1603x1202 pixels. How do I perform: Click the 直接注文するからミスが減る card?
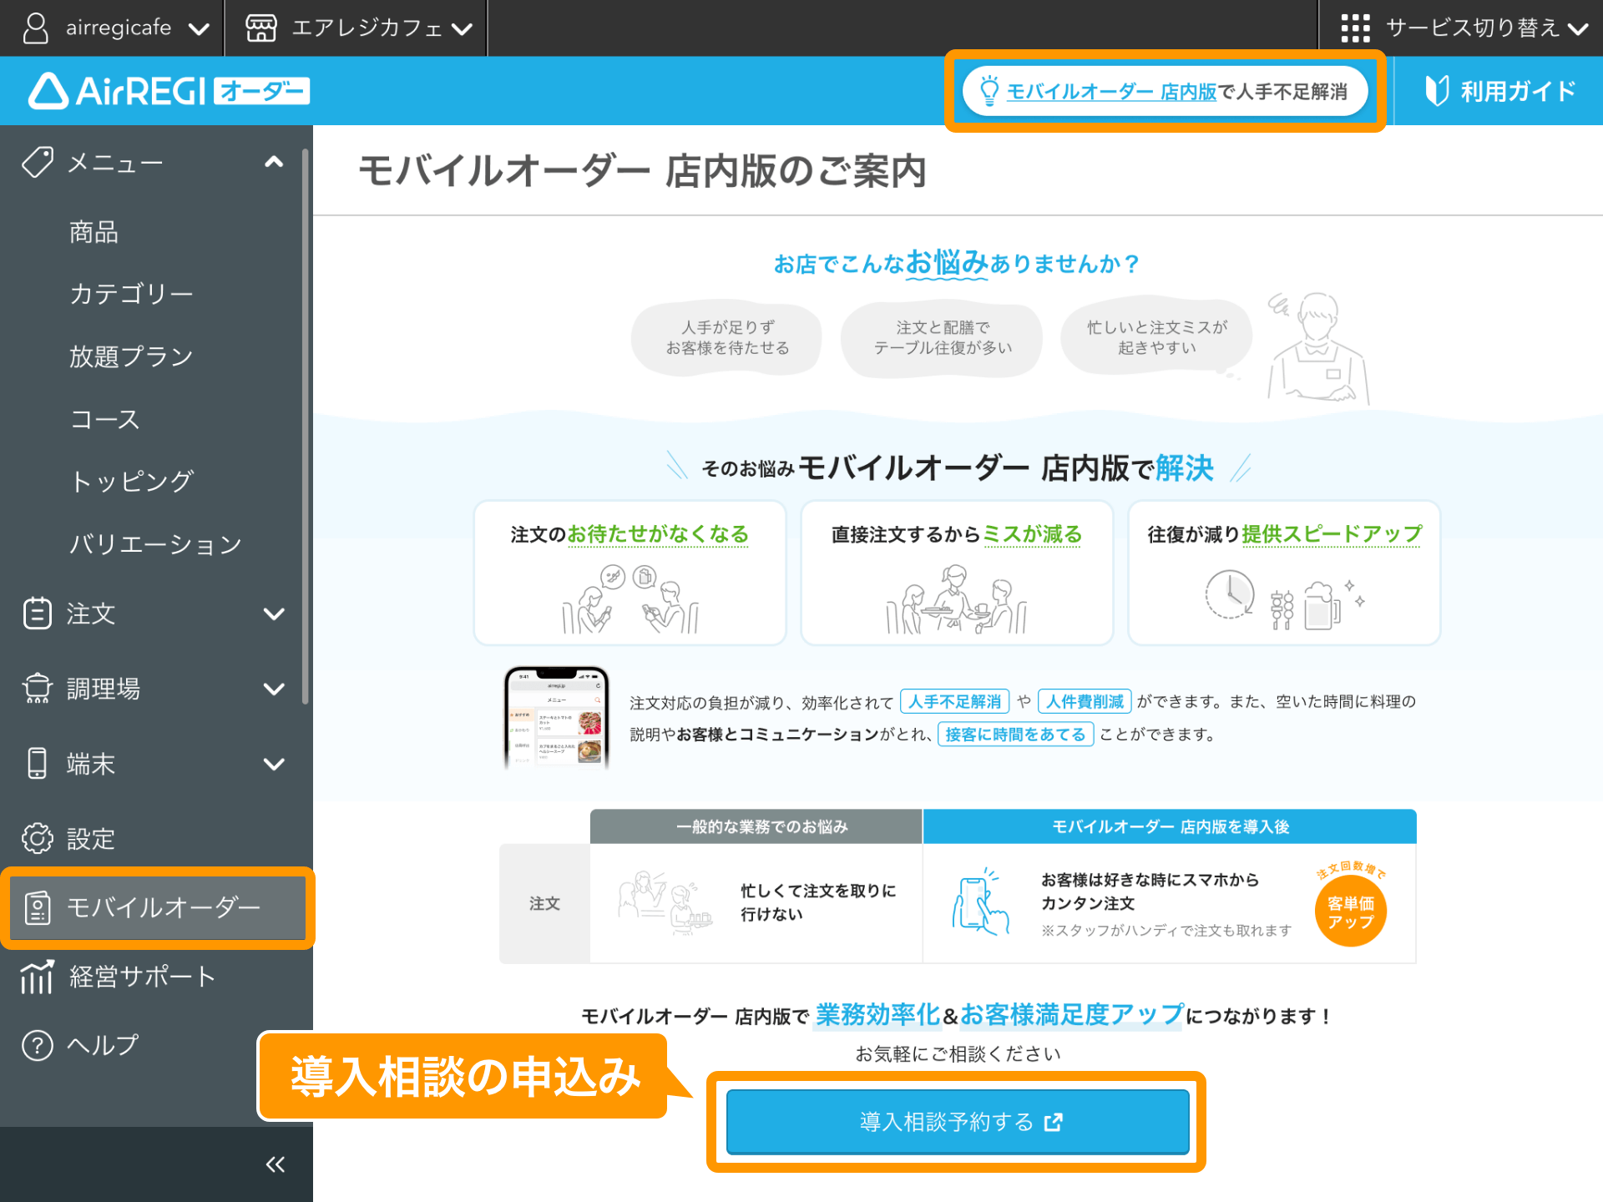(x=957, y=573)
